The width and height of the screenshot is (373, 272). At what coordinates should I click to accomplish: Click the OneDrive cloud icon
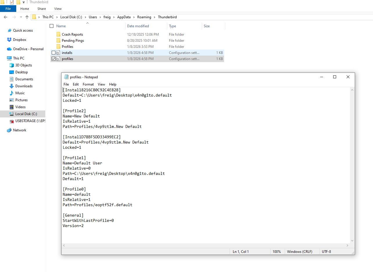pos(9,49)
